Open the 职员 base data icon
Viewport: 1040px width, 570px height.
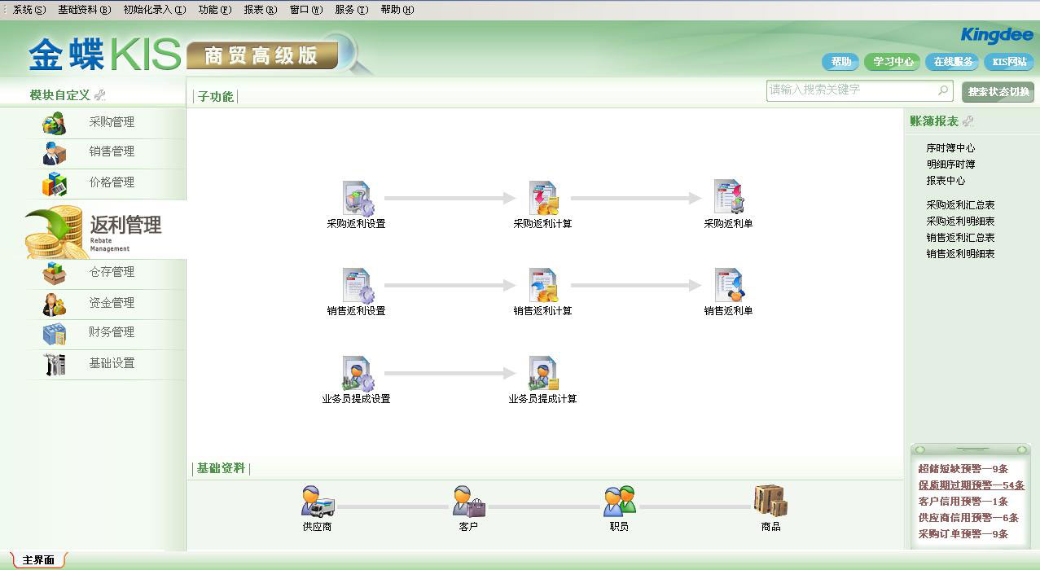coord(619,501)
